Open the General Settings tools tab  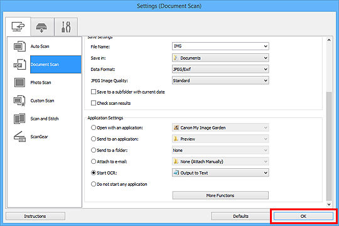(x=66, y=27)
